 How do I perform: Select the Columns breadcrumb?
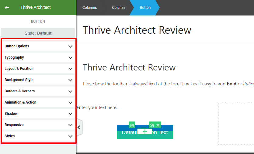89,8
